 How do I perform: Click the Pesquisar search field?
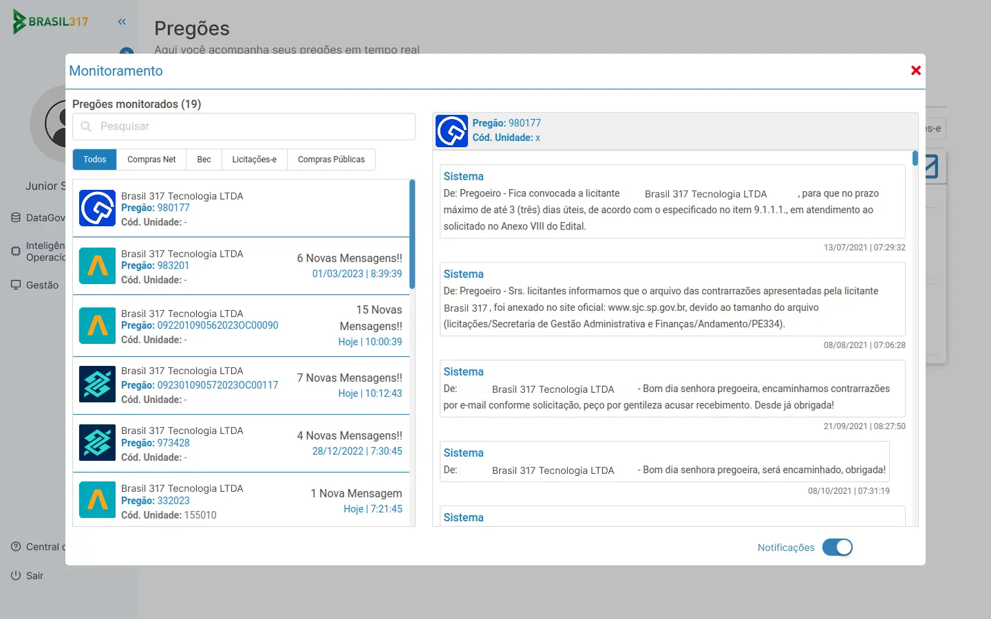click(244, 127)
